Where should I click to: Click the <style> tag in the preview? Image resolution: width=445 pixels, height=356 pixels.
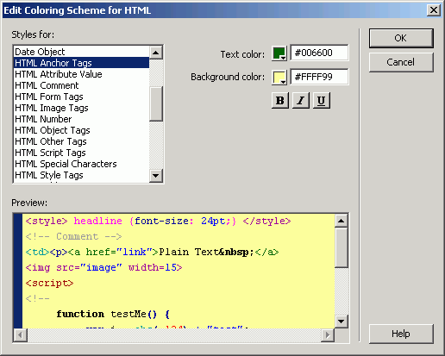pos(47,221)
